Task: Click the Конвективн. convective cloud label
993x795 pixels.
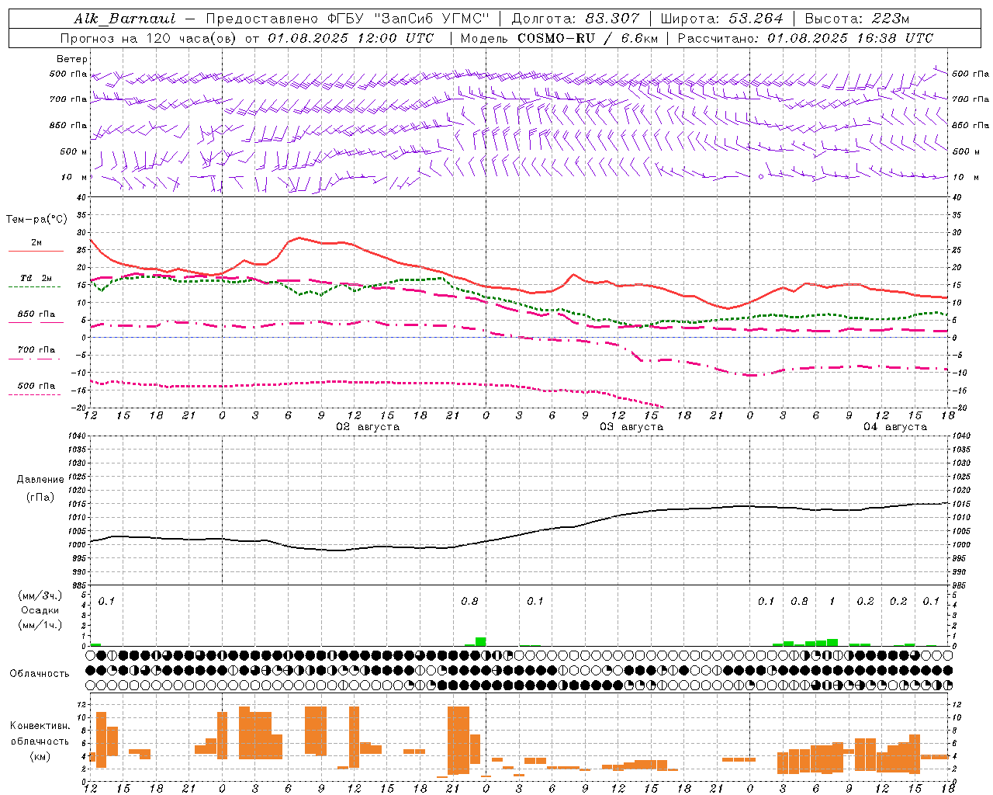Action: [x=40, y=726]
